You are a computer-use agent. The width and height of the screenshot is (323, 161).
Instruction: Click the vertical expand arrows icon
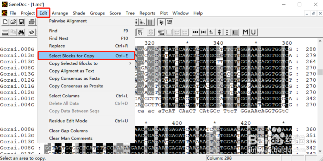click(x=227, y=32)
